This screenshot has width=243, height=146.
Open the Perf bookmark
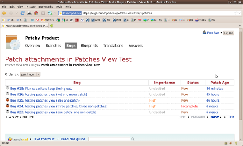pos(117,20)
